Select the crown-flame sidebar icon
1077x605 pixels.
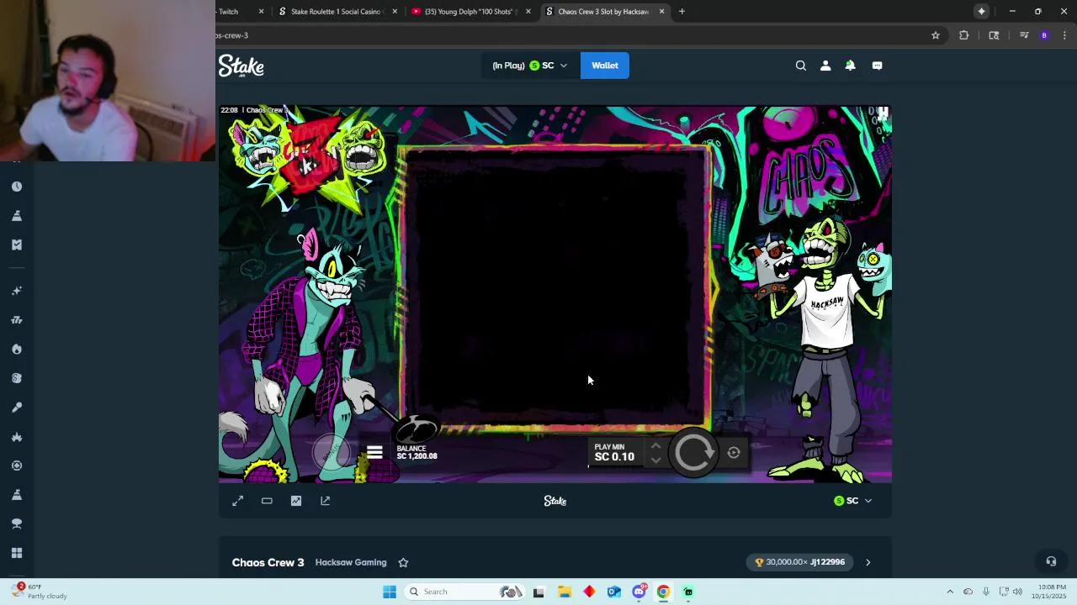tap(17, 437)
